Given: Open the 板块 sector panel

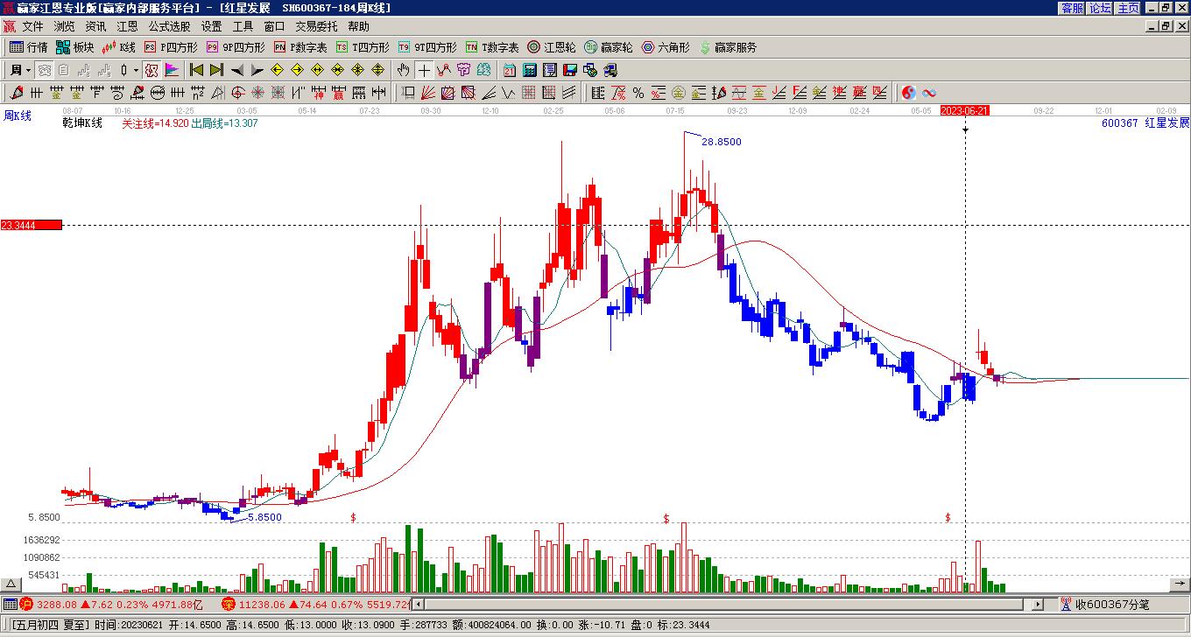Looking at the screenshot, I should (74, 47).
